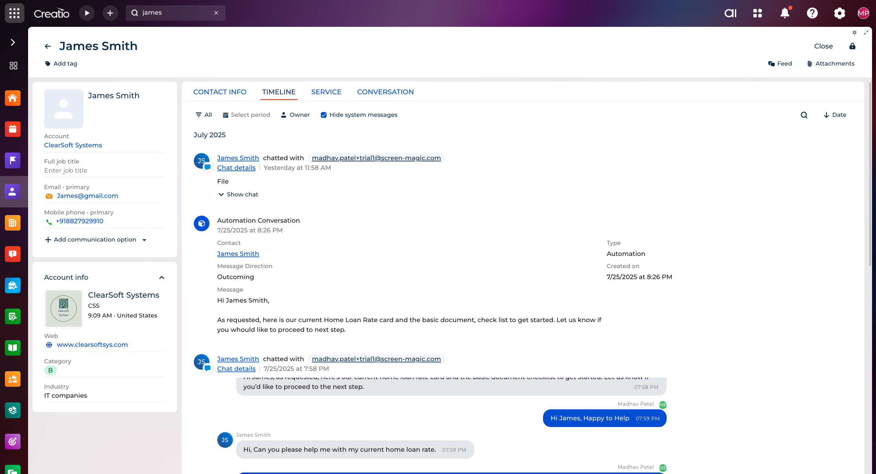Toggle the Date sort order
This screenshot has width=876, height=474.
[x=835, y=115]
